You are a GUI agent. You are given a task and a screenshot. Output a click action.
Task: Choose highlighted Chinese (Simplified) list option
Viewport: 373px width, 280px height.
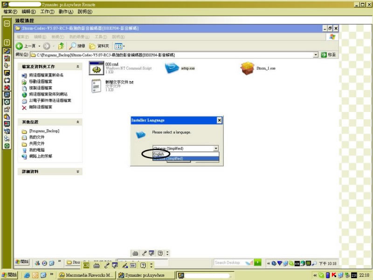click(186, 159)
